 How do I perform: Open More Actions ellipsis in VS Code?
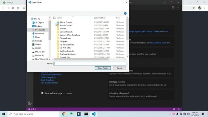178,7
